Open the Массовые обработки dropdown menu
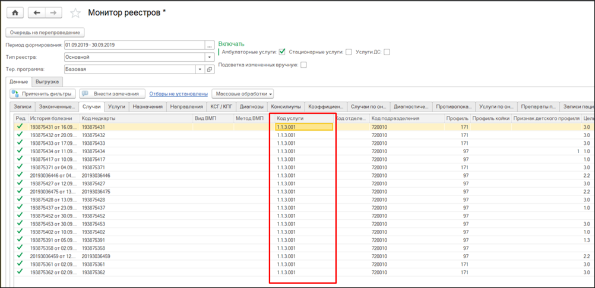The height and width of the screenshot is (288, 595). tap(243, 94)
